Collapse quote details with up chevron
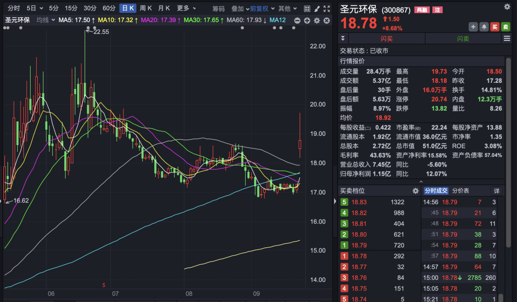517x302 pixels. pyautogui.click(x=421, y=182)
